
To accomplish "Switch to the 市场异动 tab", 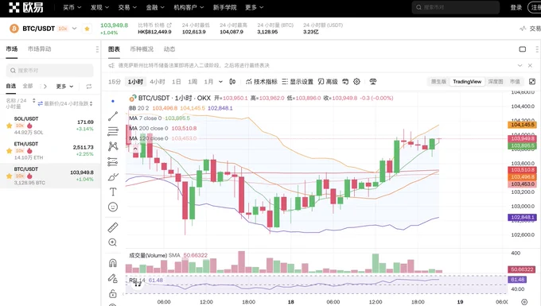I will point(39,49).
